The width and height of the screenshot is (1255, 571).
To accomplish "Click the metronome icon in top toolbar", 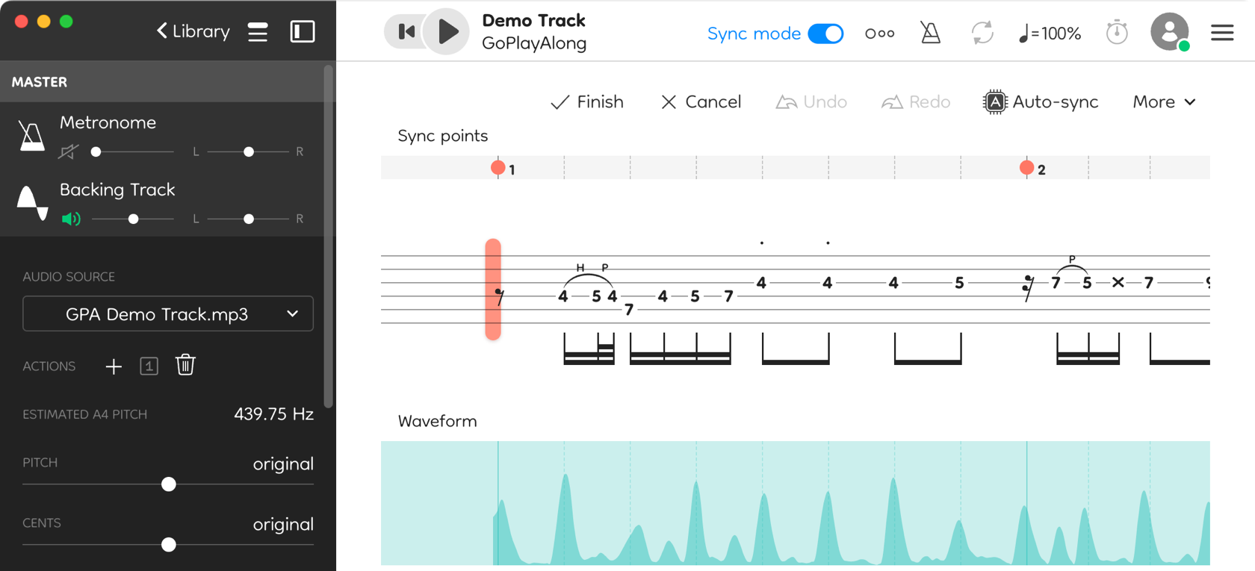I will click(930, 33).
